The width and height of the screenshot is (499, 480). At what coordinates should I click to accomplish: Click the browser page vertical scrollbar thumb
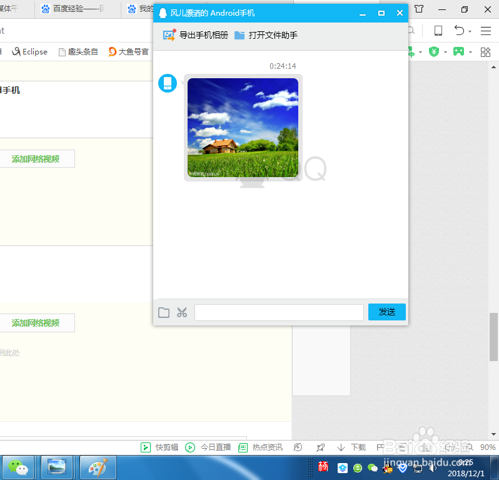pos(493,337)
